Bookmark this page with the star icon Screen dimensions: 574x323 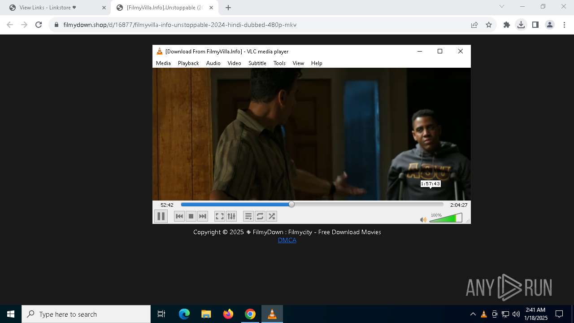[489, 25]
